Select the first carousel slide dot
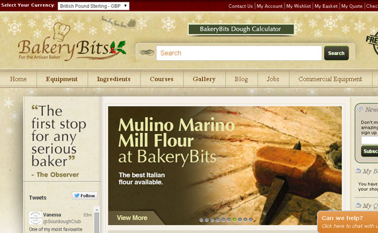 coord(201,220)
